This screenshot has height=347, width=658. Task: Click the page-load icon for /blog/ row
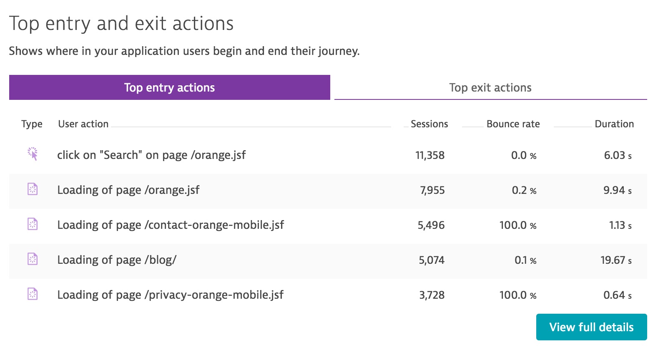point(33,259)
